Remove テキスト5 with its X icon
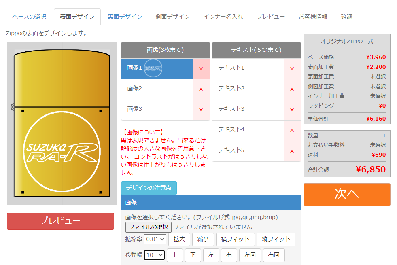 pos(292,151)
